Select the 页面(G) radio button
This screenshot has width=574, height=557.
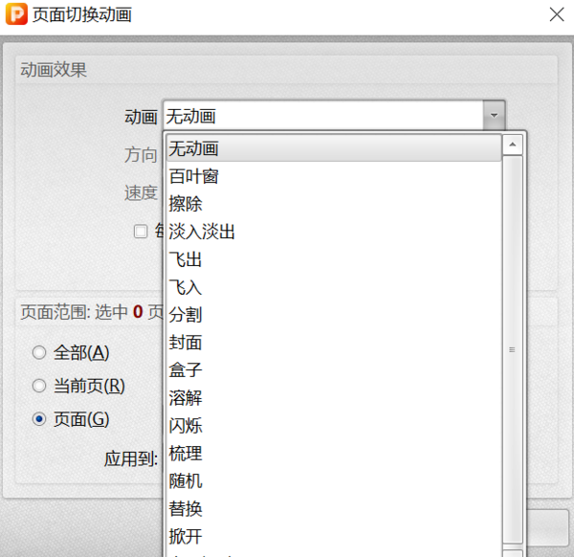pos(39,419)
